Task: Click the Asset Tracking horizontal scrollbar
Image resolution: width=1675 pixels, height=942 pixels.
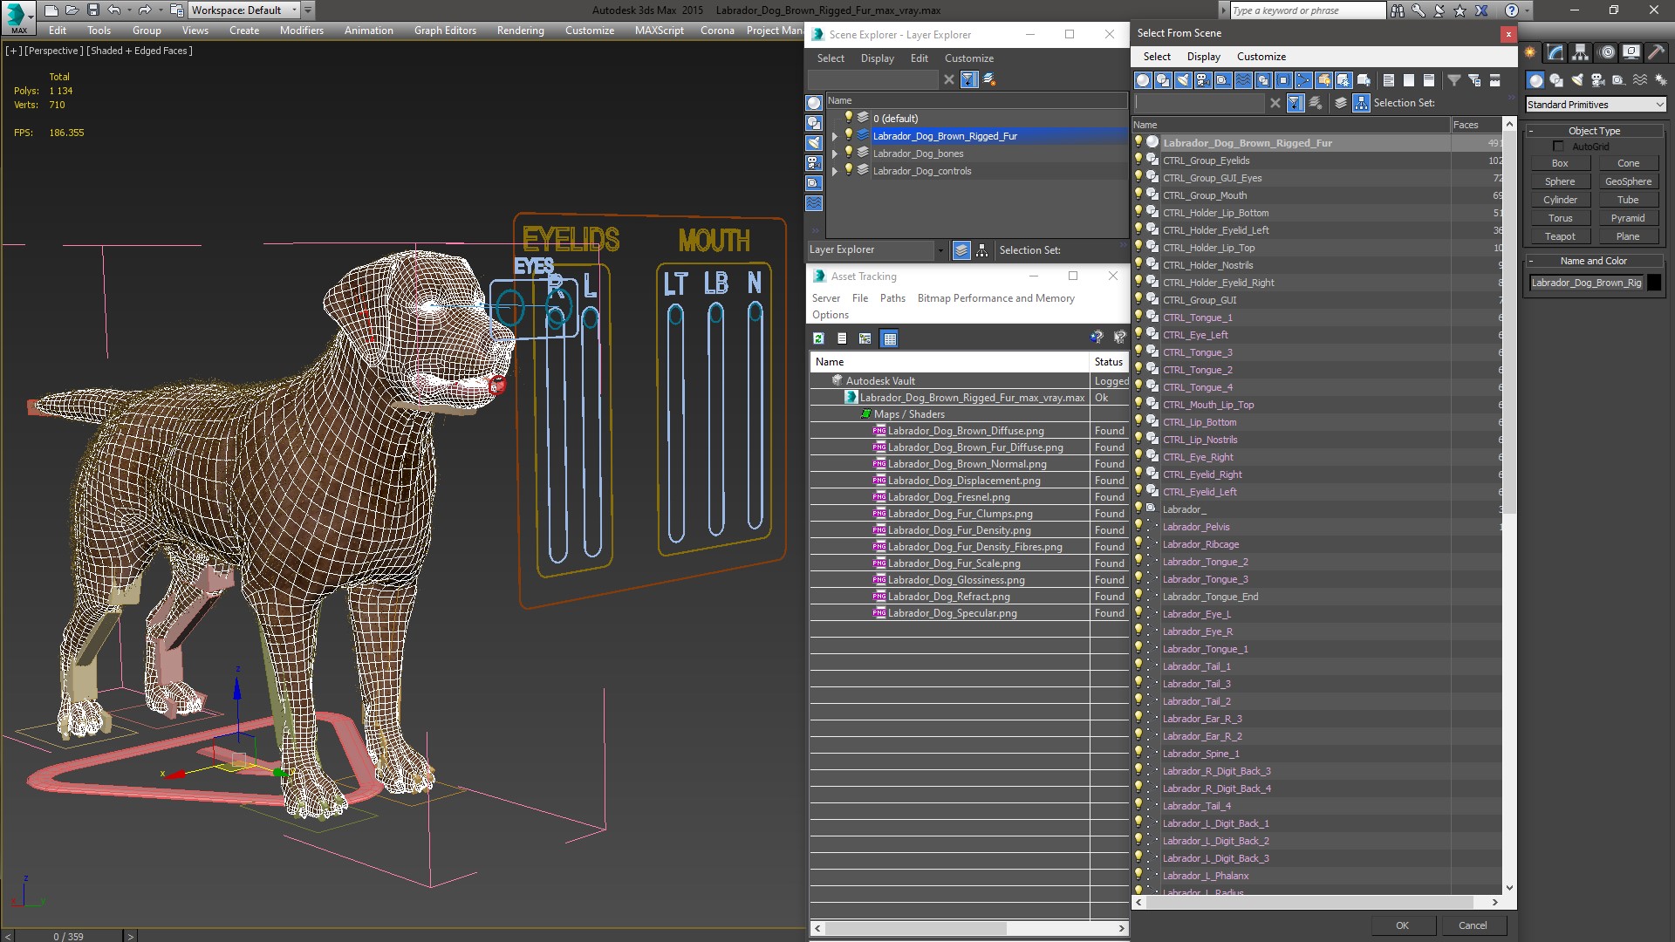Action: (x=915, y=928)
